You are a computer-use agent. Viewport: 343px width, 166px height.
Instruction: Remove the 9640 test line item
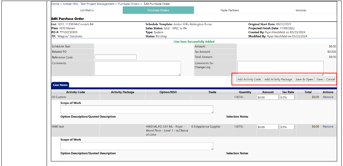(328, 127)
